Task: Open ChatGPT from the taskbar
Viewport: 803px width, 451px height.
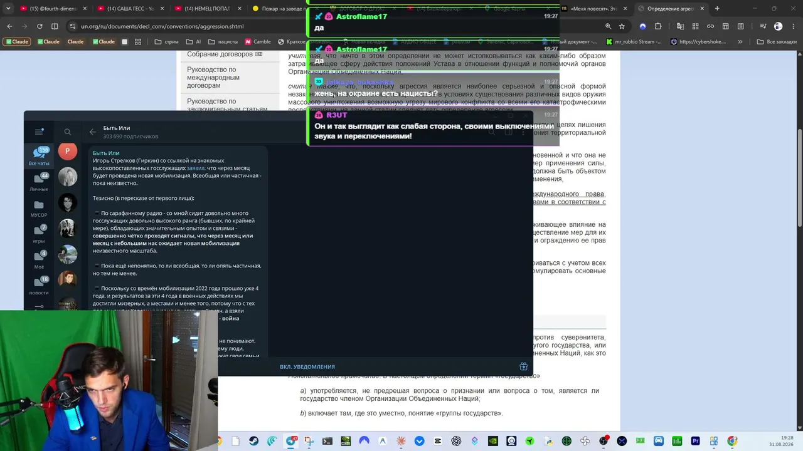Action: (456, 441)
